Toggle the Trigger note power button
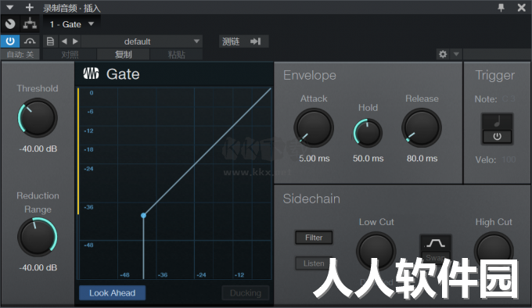 coord(497,136)
